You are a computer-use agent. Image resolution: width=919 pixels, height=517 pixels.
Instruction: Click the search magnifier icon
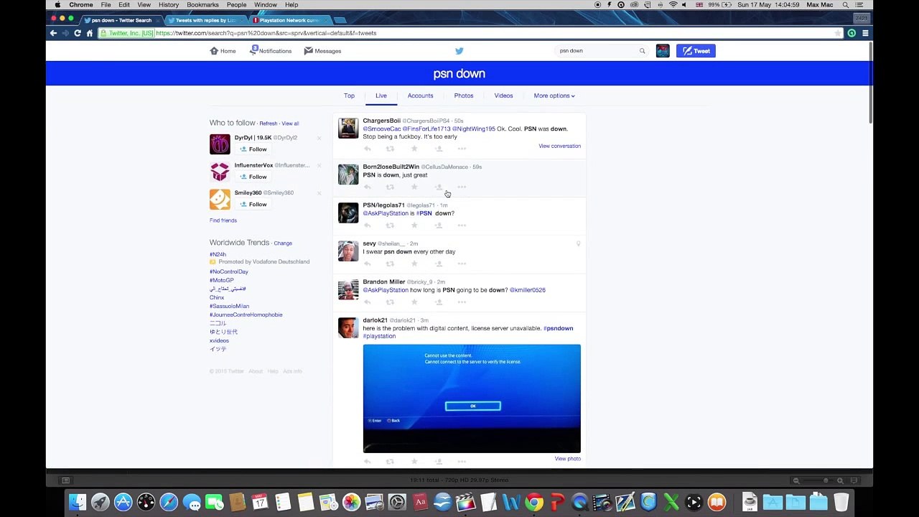[x=643, y=51]
